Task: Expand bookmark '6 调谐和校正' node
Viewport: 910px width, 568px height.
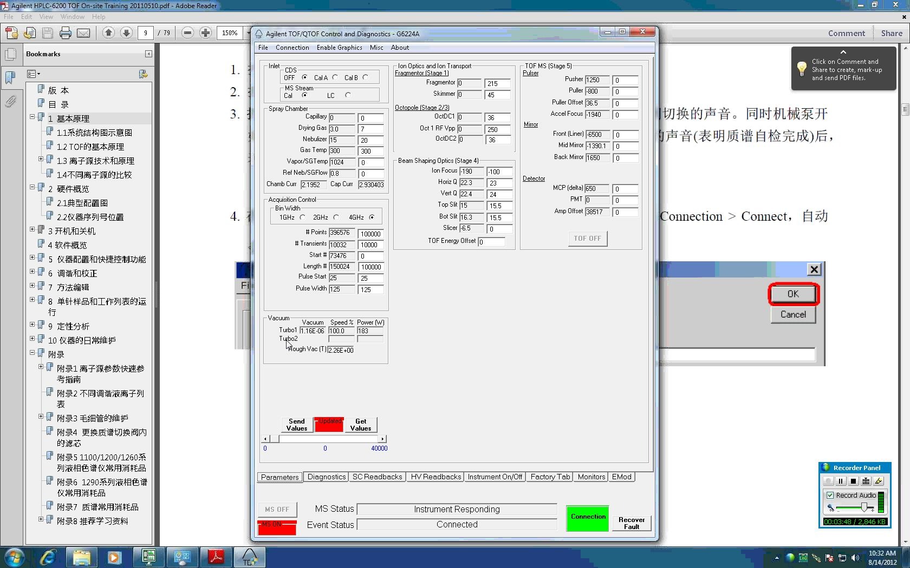Action: coord(32,272)
